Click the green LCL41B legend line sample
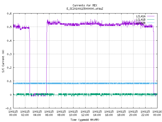The height and width of the screenshot is (122, 162). coord(151,19)
